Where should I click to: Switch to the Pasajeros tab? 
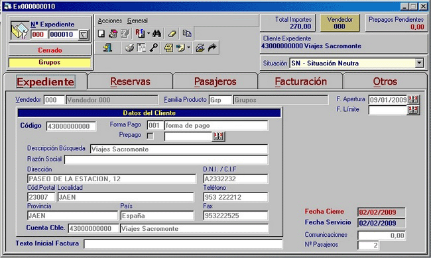(x=215, y=81)
